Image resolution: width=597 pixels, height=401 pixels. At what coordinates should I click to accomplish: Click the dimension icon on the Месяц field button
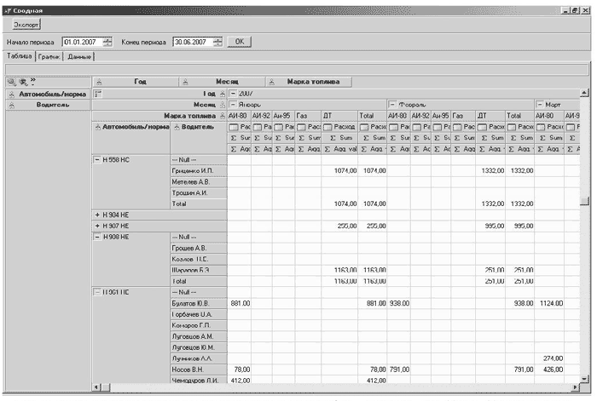coord(185,82)
